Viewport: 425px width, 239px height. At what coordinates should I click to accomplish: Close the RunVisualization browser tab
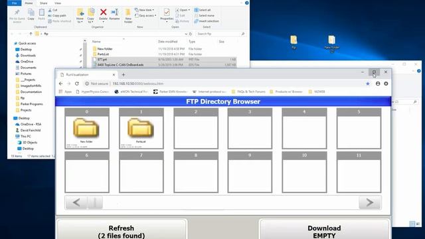[114, 75]
